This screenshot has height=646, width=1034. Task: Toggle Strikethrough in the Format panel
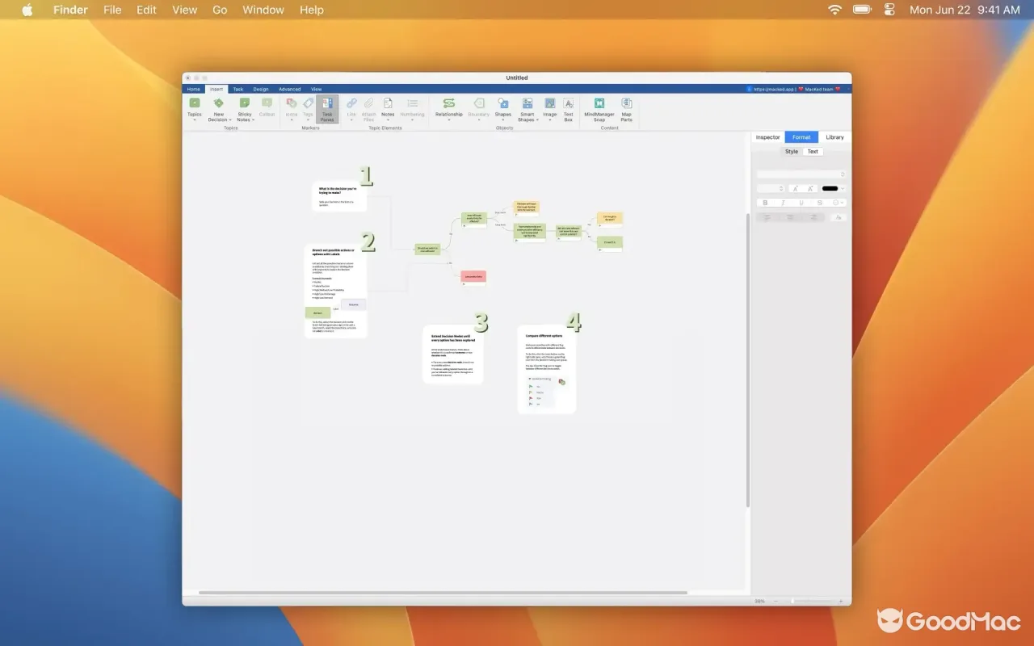(x=819, y=203)
